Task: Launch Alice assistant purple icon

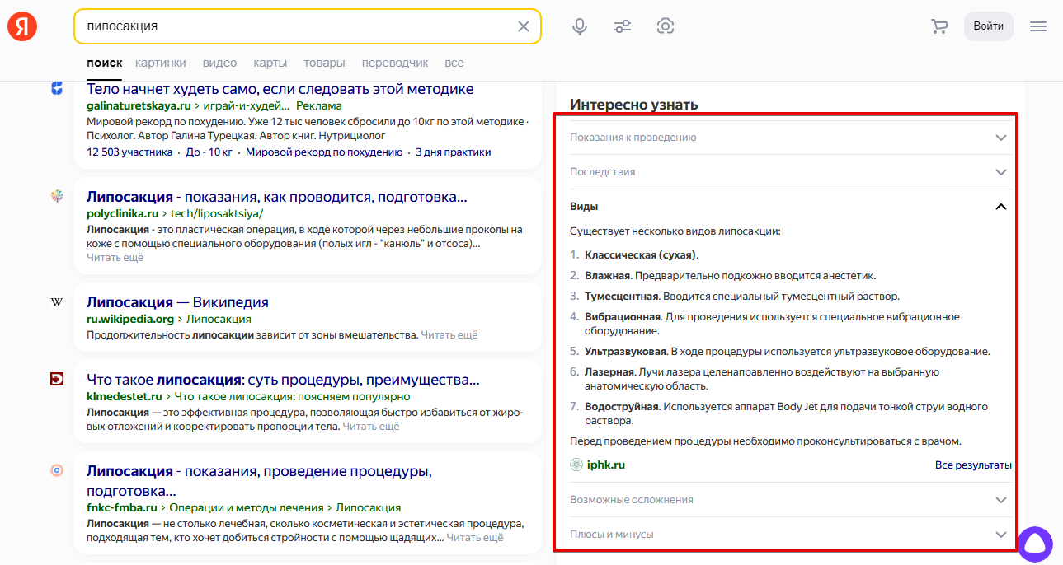Action: tap(1034, 543)
